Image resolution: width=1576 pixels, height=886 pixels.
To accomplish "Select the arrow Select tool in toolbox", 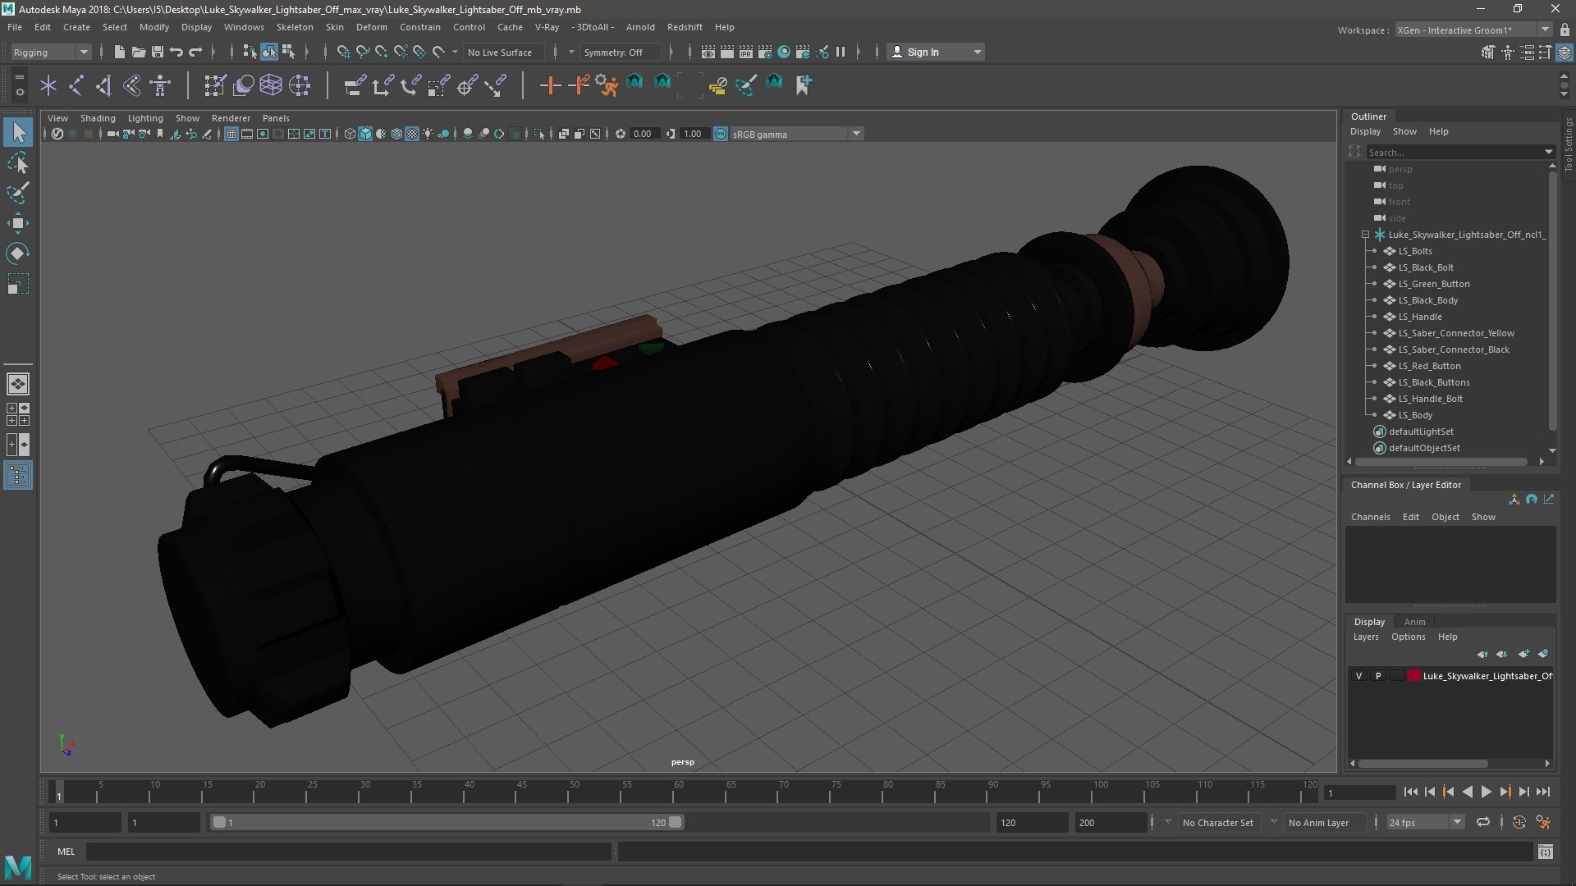I will click(18, 132).
